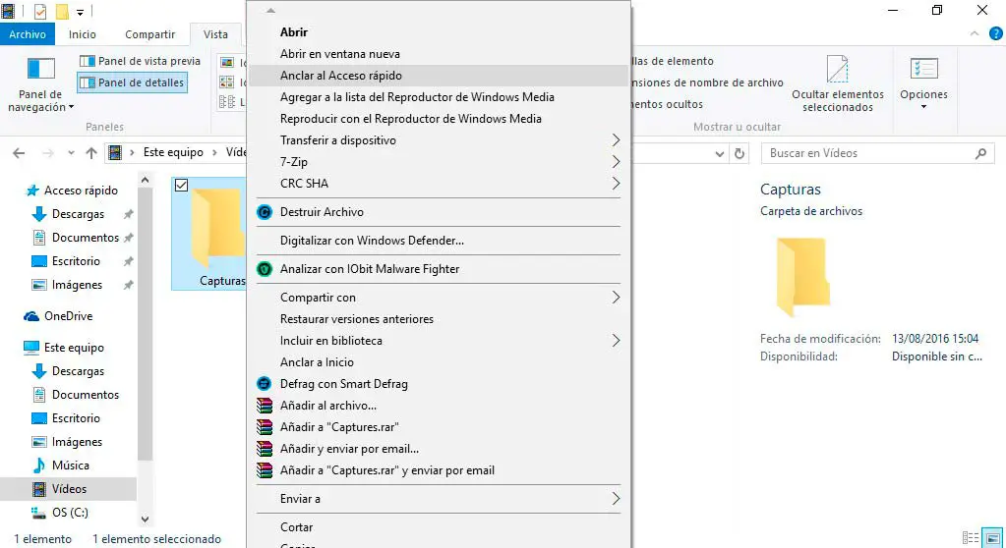The height and width of the screenshot is (548, 1006).
Task: Click the IObit Malware Fighter icon
Action: point(265,269)
